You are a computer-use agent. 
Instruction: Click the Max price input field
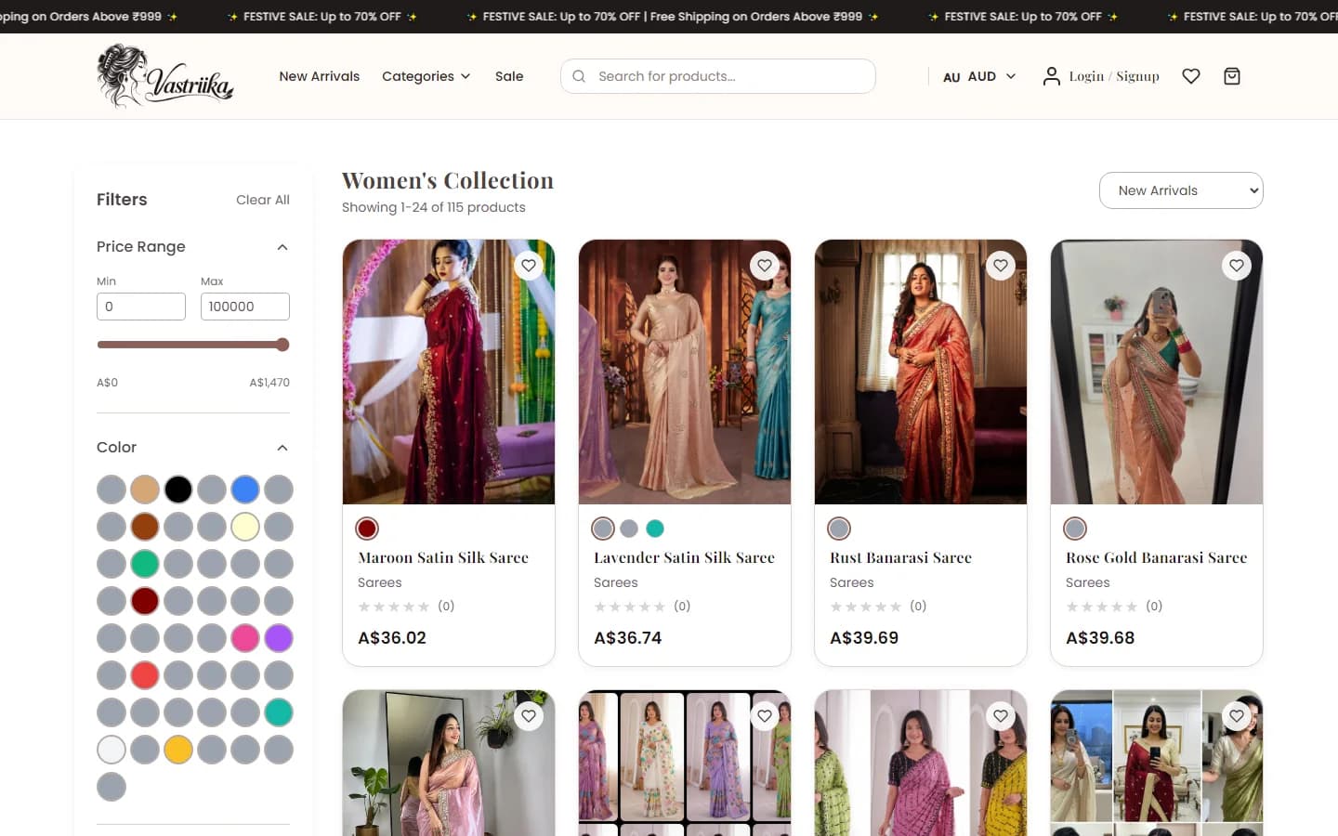coord(245,307)
